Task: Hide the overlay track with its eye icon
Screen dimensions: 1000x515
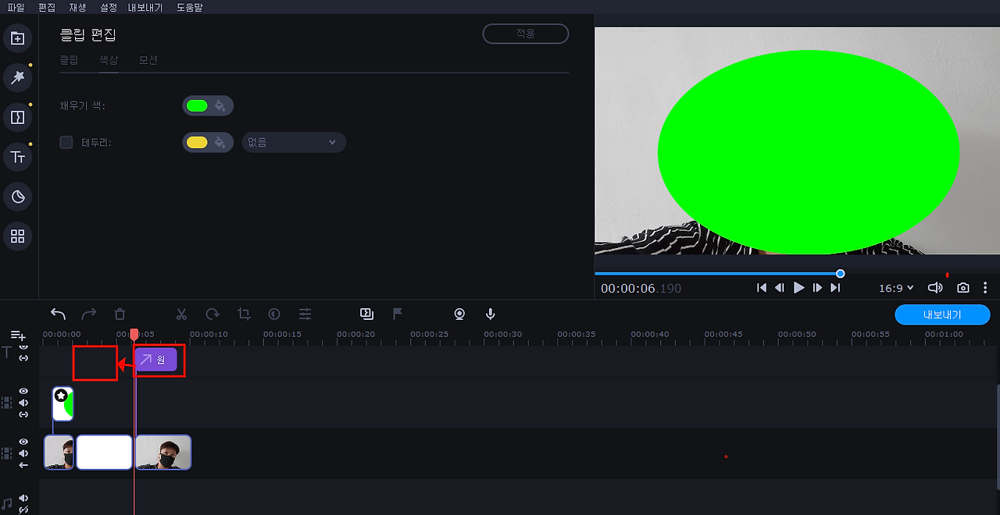Action: (x=23, y=391)
